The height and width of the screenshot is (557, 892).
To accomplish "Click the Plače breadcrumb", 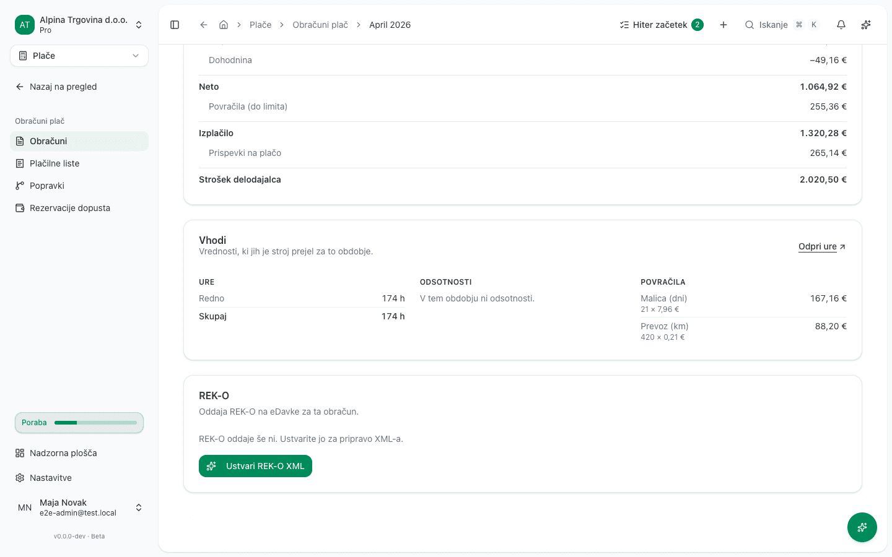I will pyautogui.click(x=260, y=25).
